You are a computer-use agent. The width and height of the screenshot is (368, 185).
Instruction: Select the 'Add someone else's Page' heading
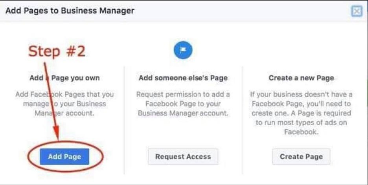point(183,78)
